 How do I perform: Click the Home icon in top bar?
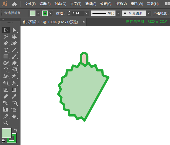pyautogui.click(x=14, y=4)
